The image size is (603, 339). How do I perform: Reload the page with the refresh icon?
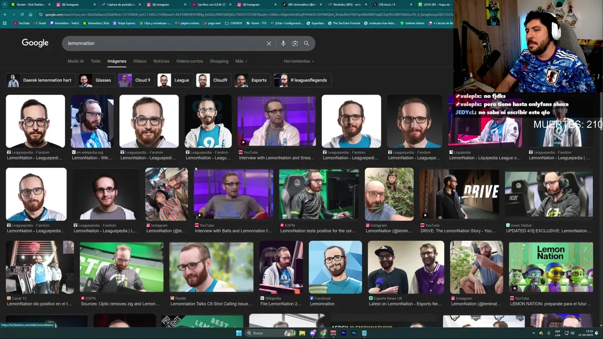coord(22,14)
